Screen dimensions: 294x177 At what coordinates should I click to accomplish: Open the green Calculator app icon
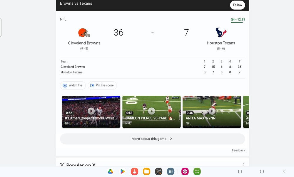tap(197, 171)
